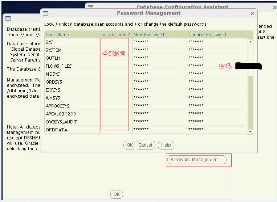This screenshot has height=202, width=277.
Task: Click Confirm Password field for FLOWS_FILES
Action: coord(216,66)
